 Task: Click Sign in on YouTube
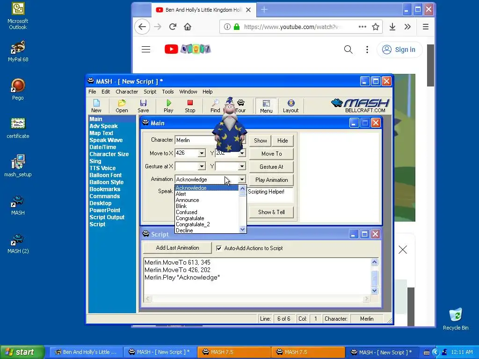400,50
